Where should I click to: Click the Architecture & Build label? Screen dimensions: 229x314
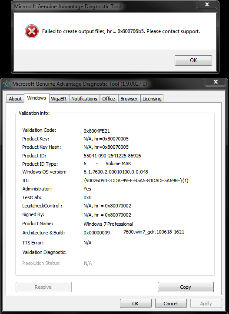point(43,233)
